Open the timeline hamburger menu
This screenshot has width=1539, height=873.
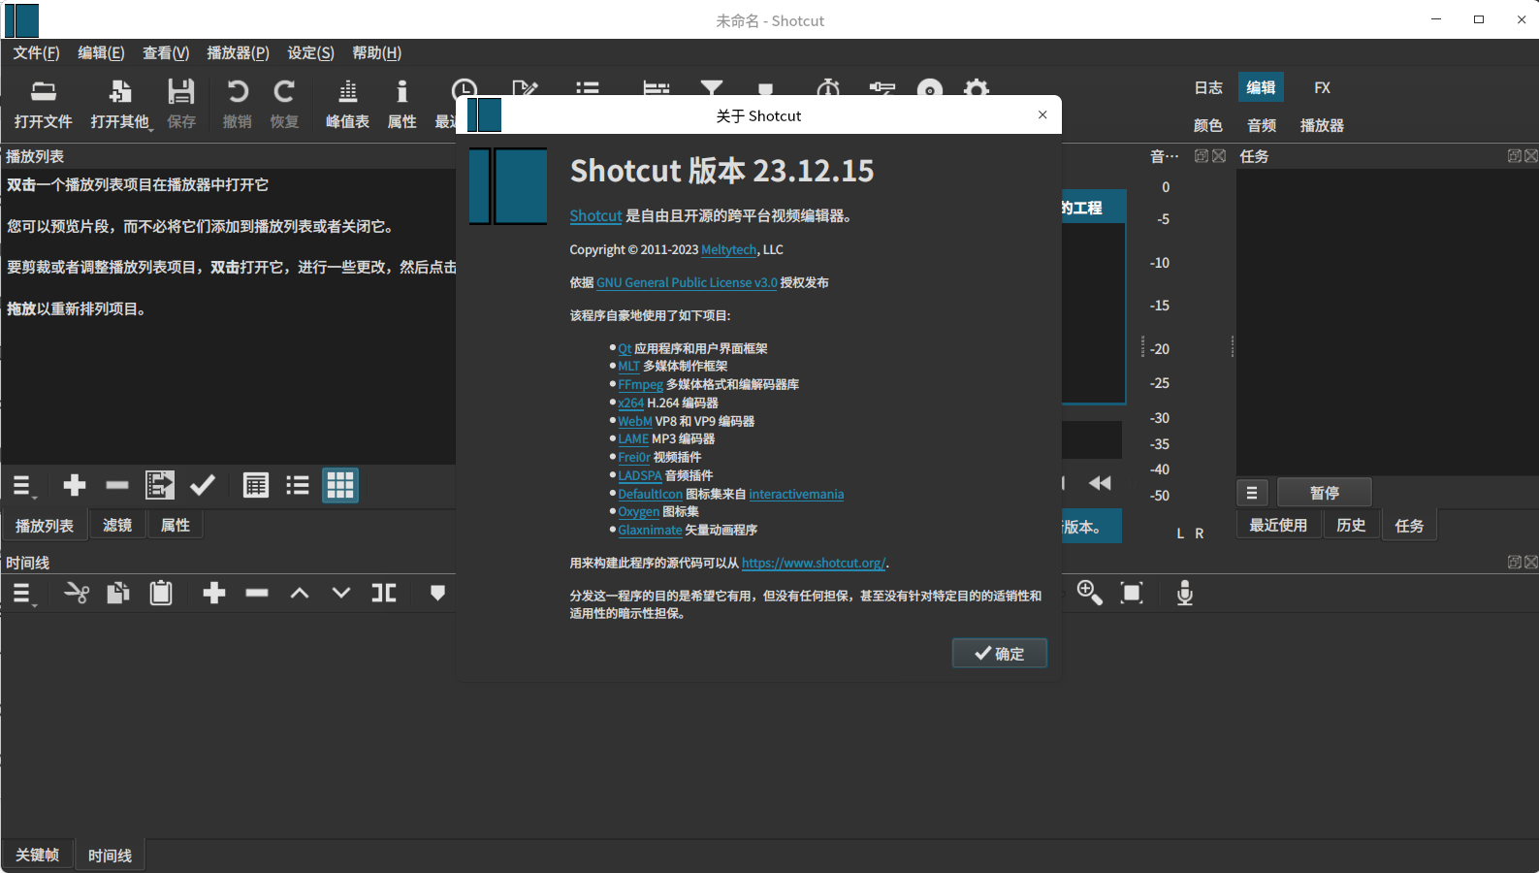coord(23,594)
